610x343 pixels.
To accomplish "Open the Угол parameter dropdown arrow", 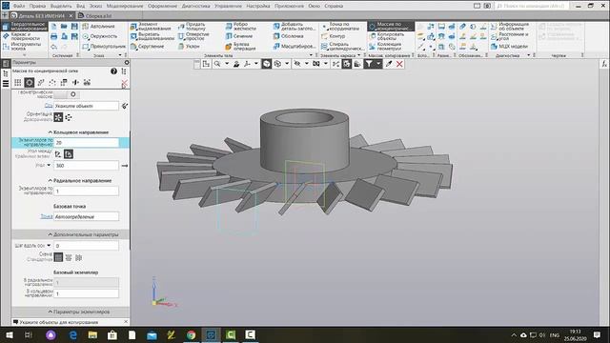I will (49, 165).
